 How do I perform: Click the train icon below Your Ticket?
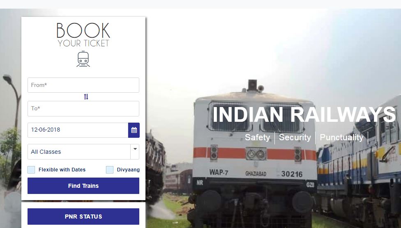pyautogui.click(x=83, y=59)
